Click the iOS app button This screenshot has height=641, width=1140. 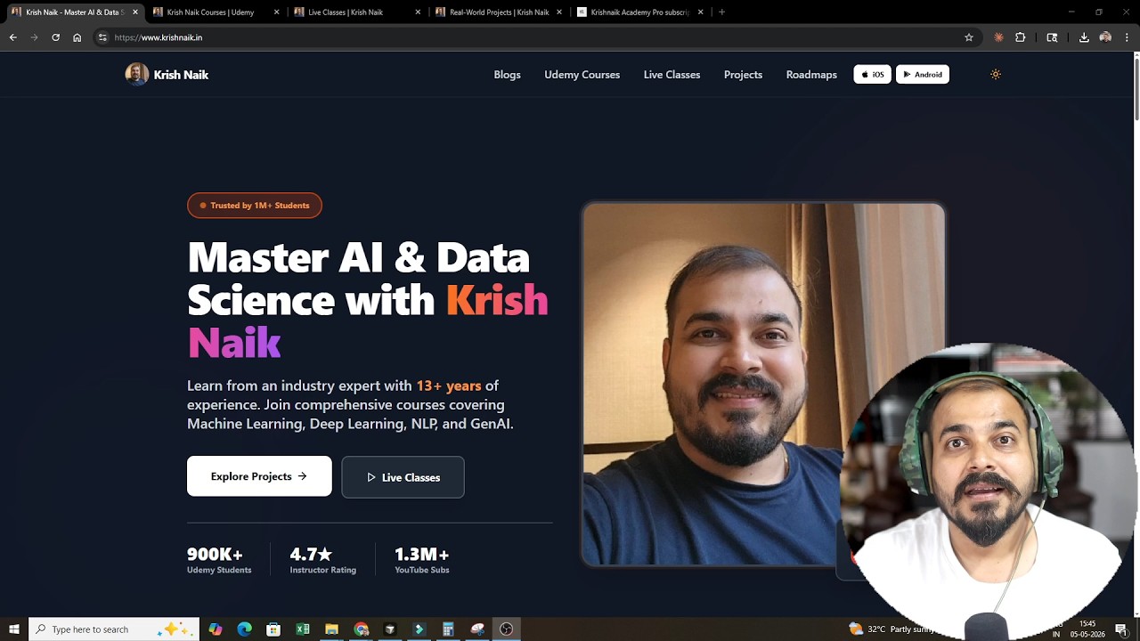coord(872,75)
